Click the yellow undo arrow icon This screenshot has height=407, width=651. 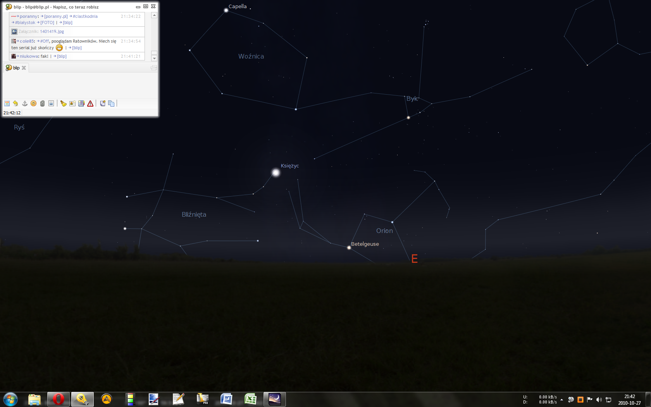[15, 103]
